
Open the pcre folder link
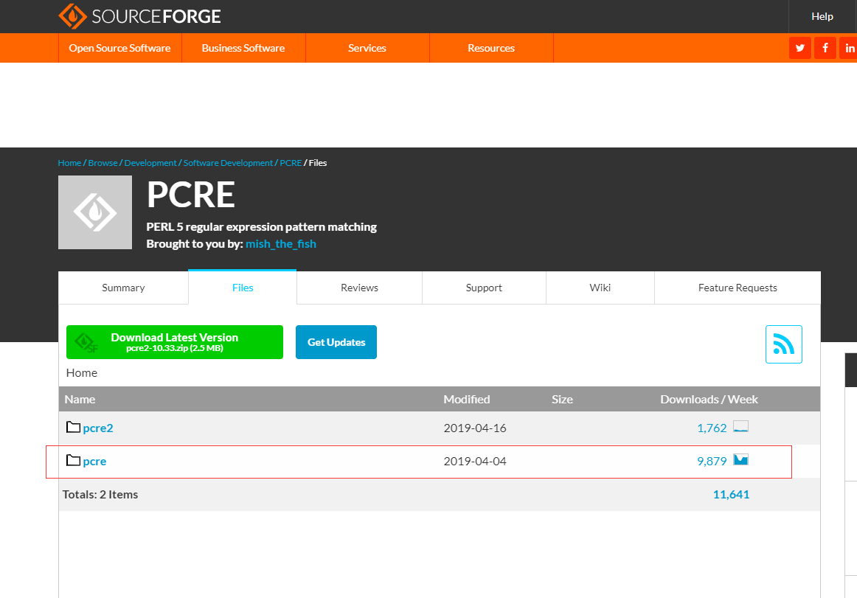click(94, 462)
